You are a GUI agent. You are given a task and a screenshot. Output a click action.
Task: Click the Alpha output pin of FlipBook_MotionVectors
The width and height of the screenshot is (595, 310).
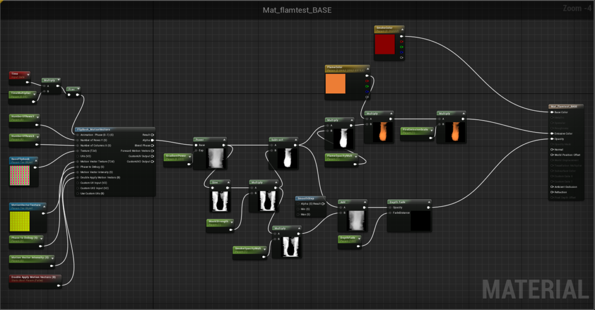pyautogui.click(x=152, y=140)
